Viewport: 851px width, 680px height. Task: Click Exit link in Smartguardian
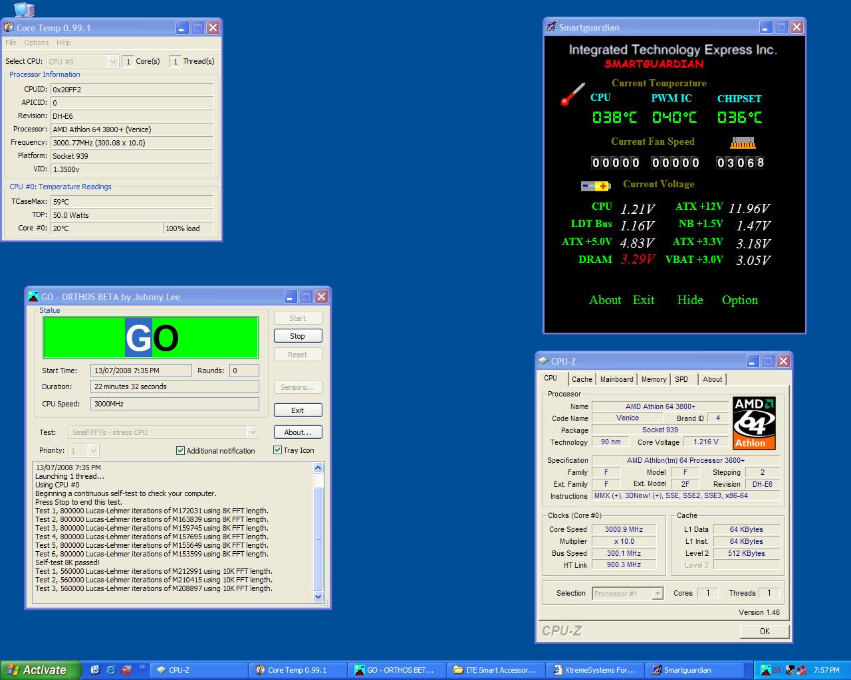(x=644, y=300)
